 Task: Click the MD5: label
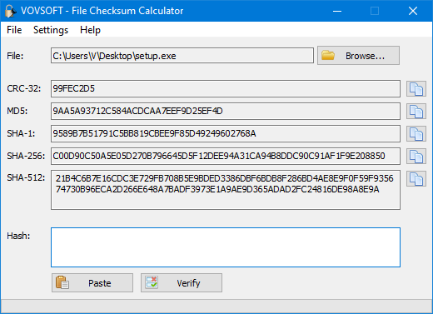click(17, 111)
